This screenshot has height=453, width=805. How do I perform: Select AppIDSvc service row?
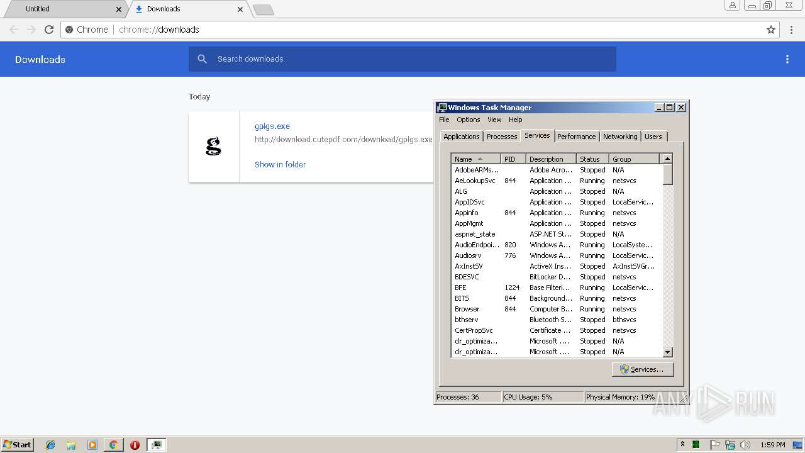click(557, 202)
